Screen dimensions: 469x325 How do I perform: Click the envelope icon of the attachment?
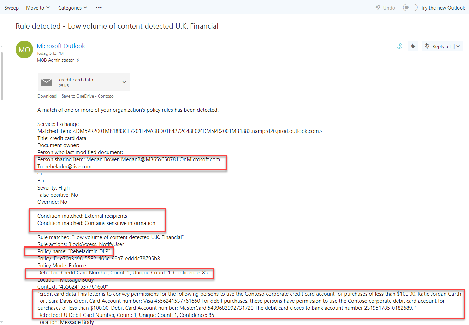[x=47, y=82]
